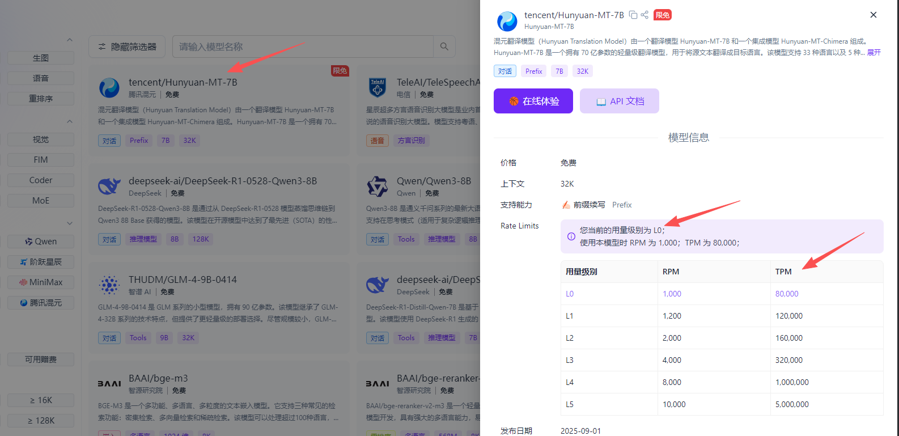Click the 128K tag on DeepSeek-R1-0528 card
The height and width of the screenshot is (436, 899).
pos(201,239)
